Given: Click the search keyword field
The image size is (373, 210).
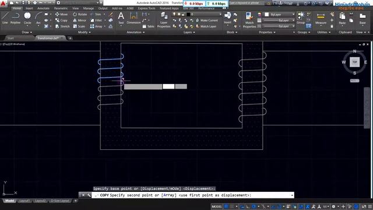Looking at the screenshot, I should pos(247,3).
